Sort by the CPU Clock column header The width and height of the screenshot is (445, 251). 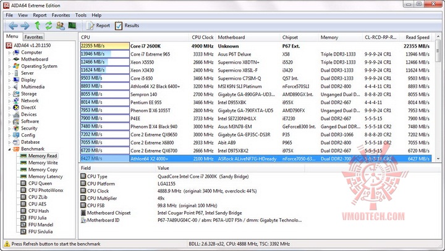click(203, 38)
